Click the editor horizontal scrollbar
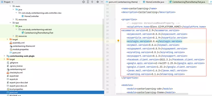The height and width of the screenshot is (96, 212). point(152,94)
